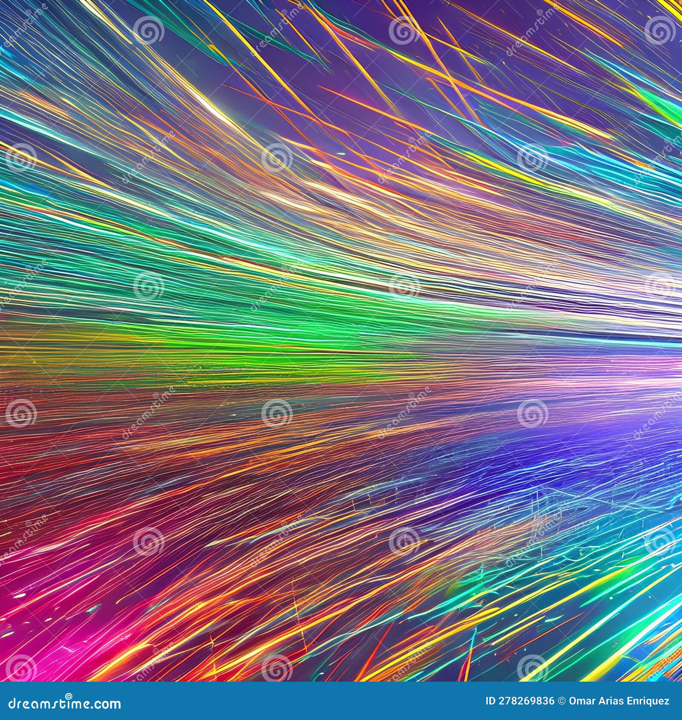Image resolution: width=682 pixels, height=720 pixels.
Task: Click the spiral watermark logo bottom left corner
Action: 21,667
